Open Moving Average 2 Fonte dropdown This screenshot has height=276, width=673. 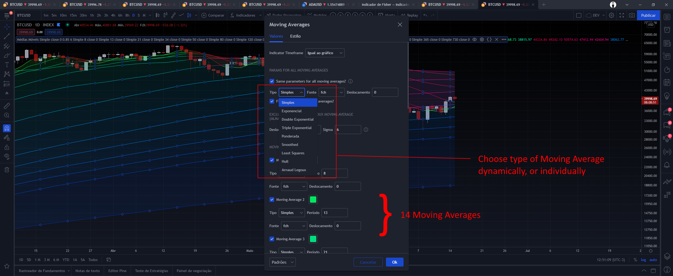click(294, 226)
